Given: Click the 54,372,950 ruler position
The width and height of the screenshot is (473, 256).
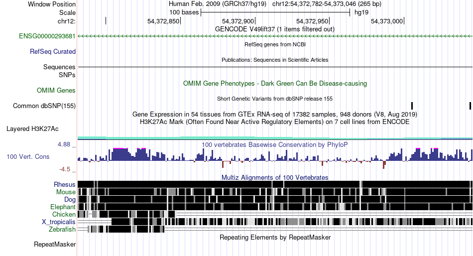Looking at the screenshot, I should coord(312,21).
